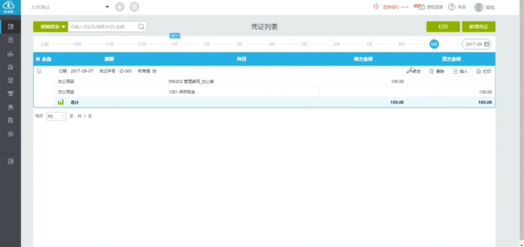The image size is (524, 247).
Task: Open the 北京测试 company dropdown
Action: click(69, 7)
